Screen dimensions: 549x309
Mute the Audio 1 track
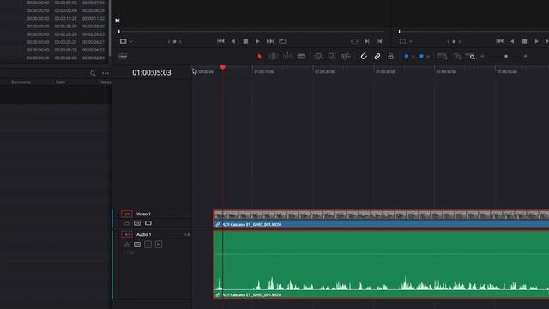[x=159, y=245]
